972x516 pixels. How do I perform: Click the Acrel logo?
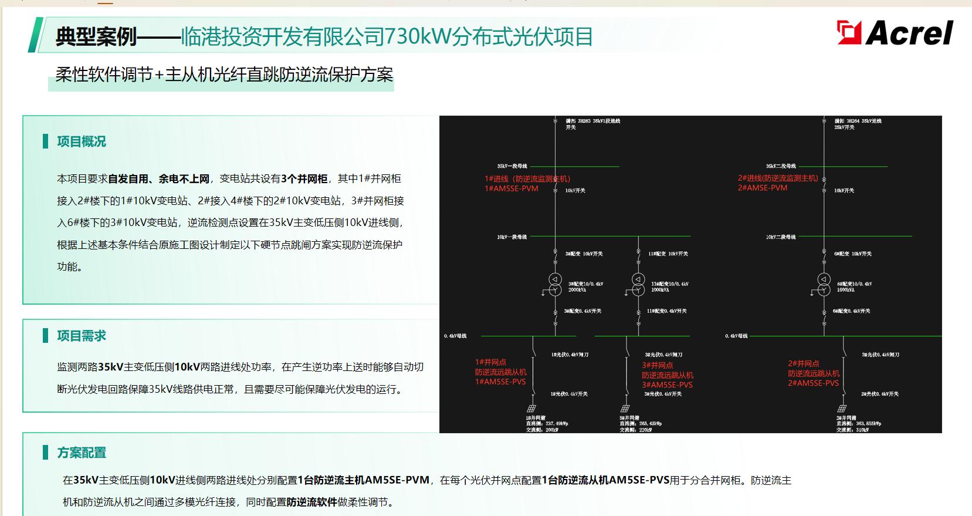(x=895, y=32)
